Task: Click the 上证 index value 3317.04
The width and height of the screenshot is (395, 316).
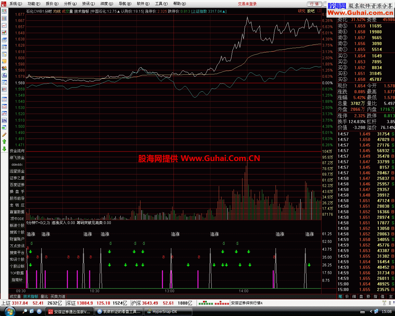Action: pyautogui.click(x=20, y=303)
